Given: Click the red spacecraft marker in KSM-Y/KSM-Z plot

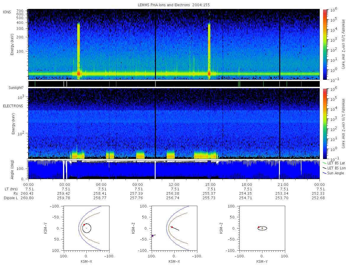Looking at the screenshot, I should click(259, 227).
